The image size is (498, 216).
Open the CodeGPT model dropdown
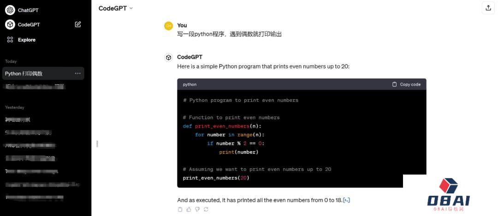pyautogui.click(x=116, y=9)
